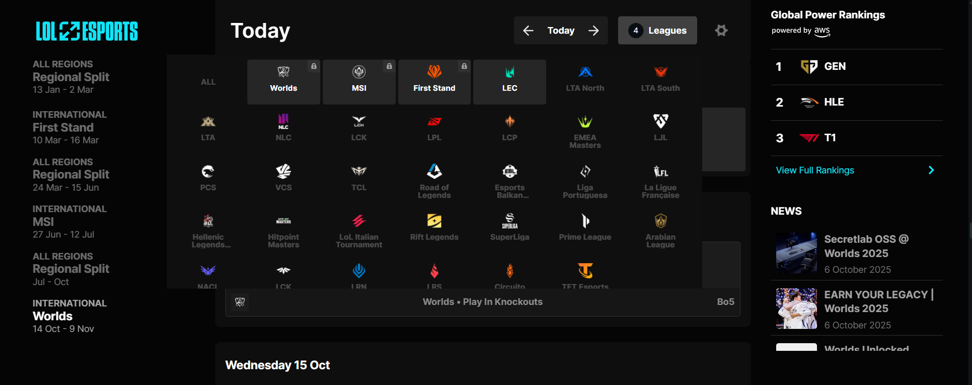
Task: Go to next day with right arrow
Action: click(594, 31)
